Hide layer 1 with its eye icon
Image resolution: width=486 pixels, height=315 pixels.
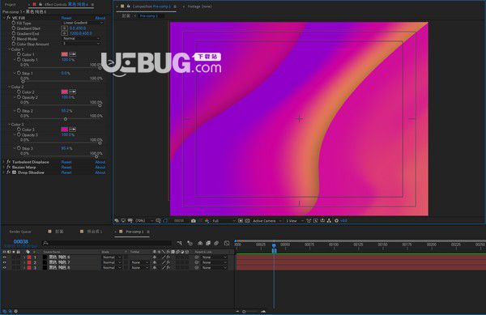[x=4, y=258]
